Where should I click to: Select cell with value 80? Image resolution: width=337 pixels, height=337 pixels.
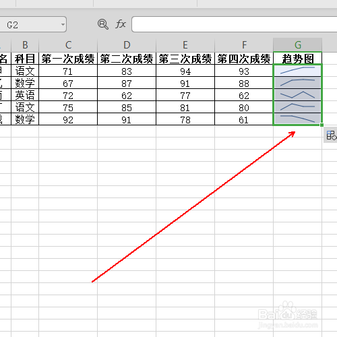tap(244, 107)
